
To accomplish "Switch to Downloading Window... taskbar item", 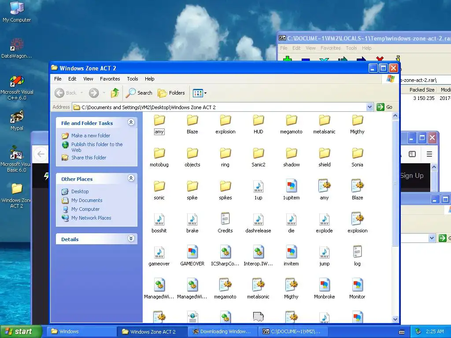I will click(223, 331).
